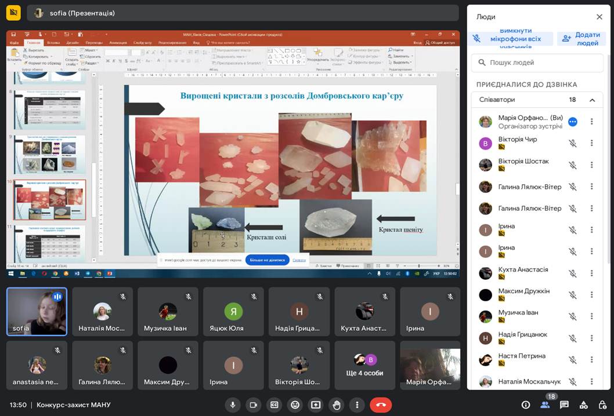Image resolution: width=614 pixels, height=416 pixels.
Task: Show the people panel from the toolbar
Action: 545,405
